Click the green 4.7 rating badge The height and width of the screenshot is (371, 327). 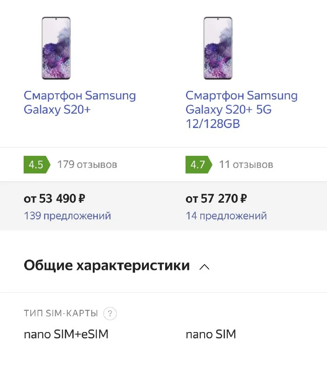pyautogui.click(x=198, y=165)
